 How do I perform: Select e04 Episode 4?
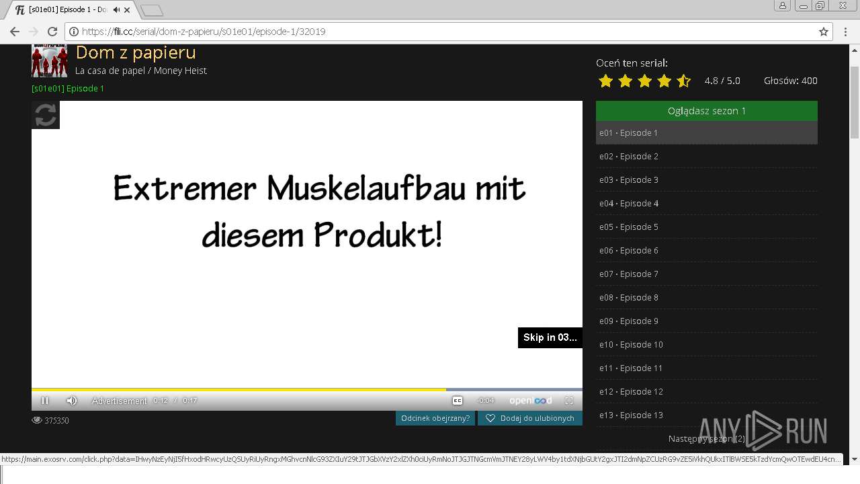click(x=707, y=203)
